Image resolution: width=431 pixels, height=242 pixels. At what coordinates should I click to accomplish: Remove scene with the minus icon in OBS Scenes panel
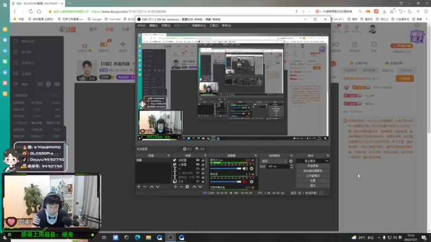pyautogui.click(x=144, y=187)
